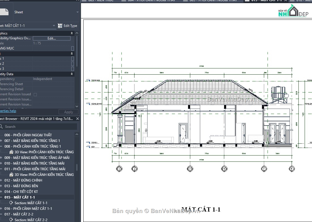Select the Sheet preview icon in the type selector
This screenshot has width=312, height=222.
pyautogui.click(x=4, y=12)
